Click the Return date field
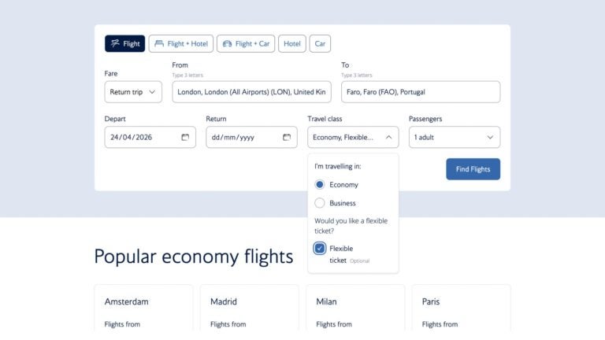The image size is (605, 340). tap(240, 137)
